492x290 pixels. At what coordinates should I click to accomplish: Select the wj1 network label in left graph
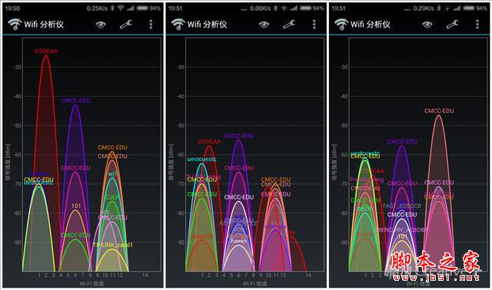click(x=112, y=174)
